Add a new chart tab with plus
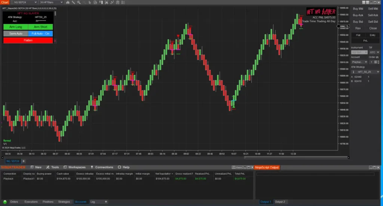 24,161
